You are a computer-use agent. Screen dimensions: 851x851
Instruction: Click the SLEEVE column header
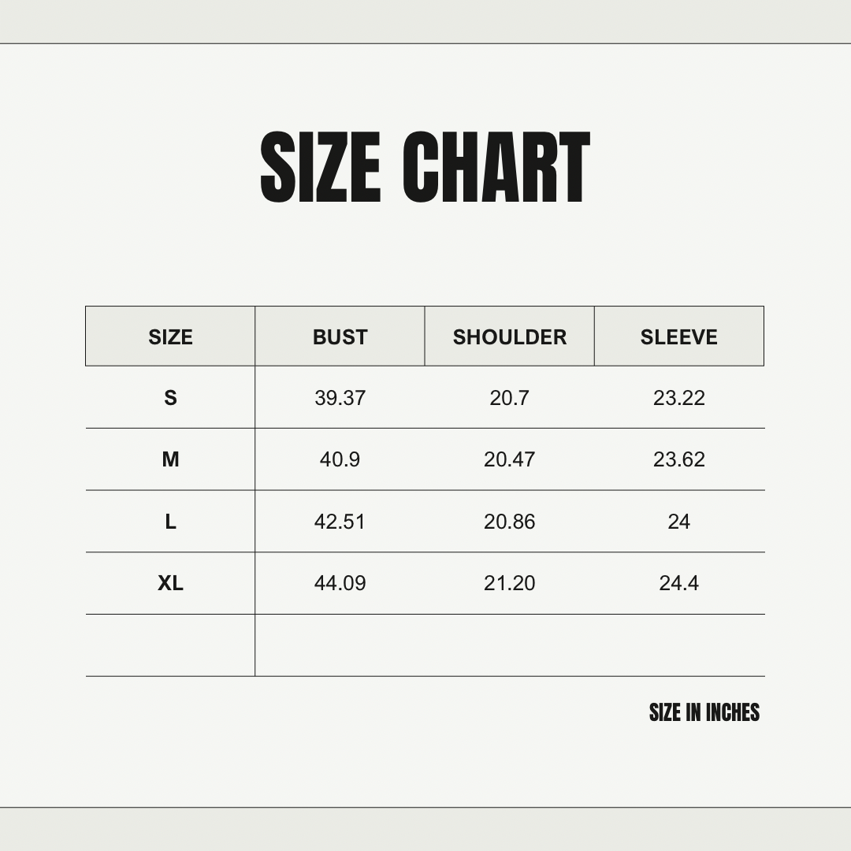(x=678, y=336)
